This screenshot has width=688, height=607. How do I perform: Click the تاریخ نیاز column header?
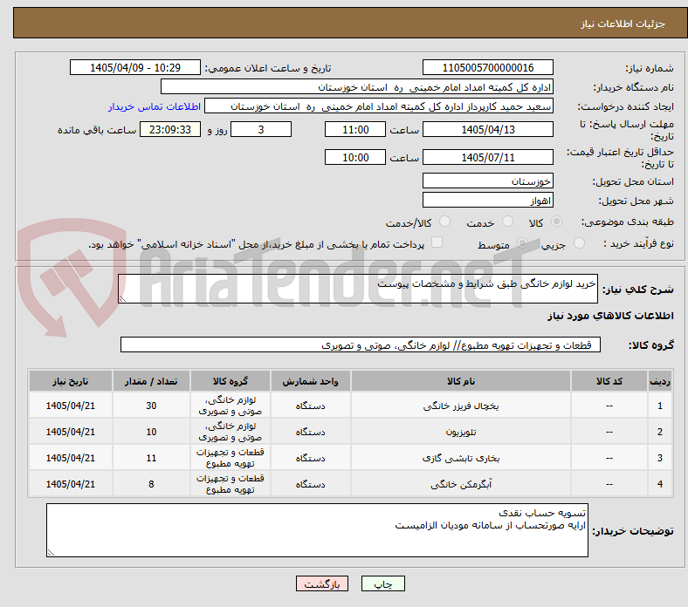pyautogui.click(x=70, y=381)
